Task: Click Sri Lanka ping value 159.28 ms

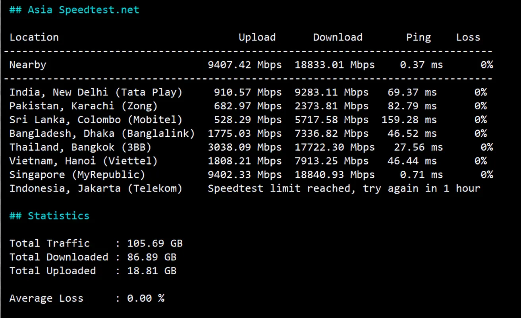Action: (x=409, y=120)
